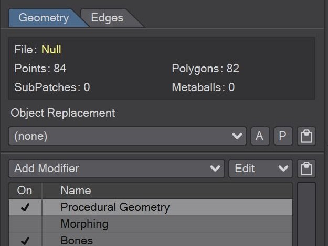The image size is (328, 246).
Task: Click the Name column header
Action: pyautogui.click(x=76, y=191)
